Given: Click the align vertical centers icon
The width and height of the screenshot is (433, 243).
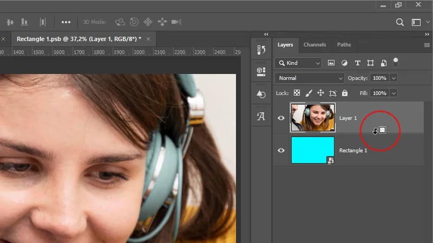Looking at the screenshot, I should 10,22.
